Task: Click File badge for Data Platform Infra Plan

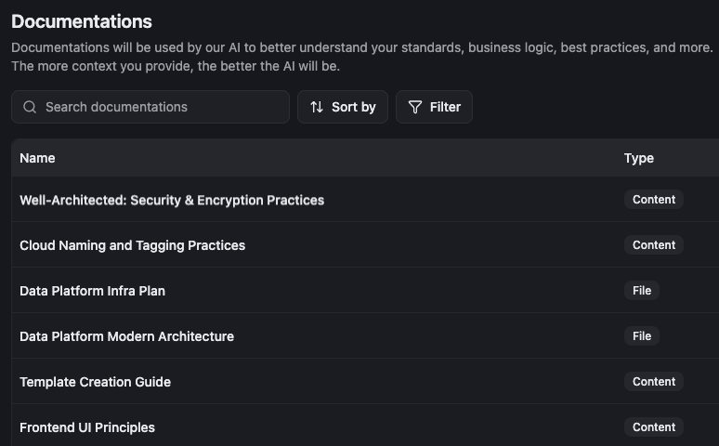Action: point(642,291)
